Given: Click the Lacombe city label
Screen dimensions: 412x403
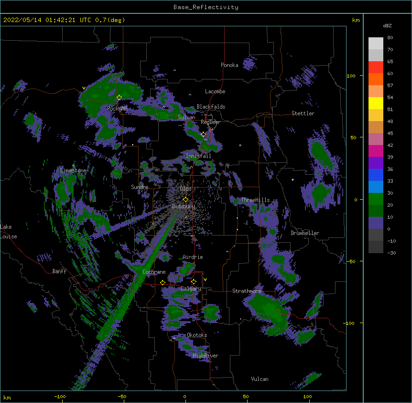Looking at the screenshot, I should tap(215, 91).
